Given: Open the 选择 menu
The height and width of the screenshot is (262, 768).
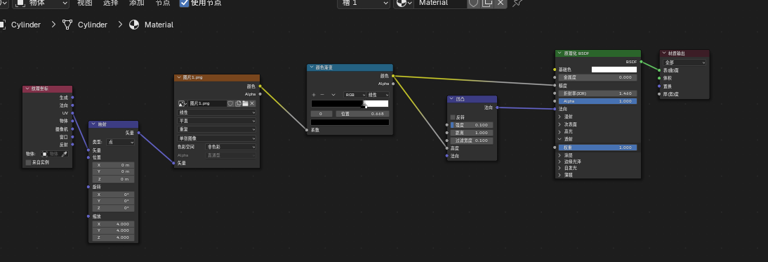Looking at the screenshot, I should pos(111,3).
